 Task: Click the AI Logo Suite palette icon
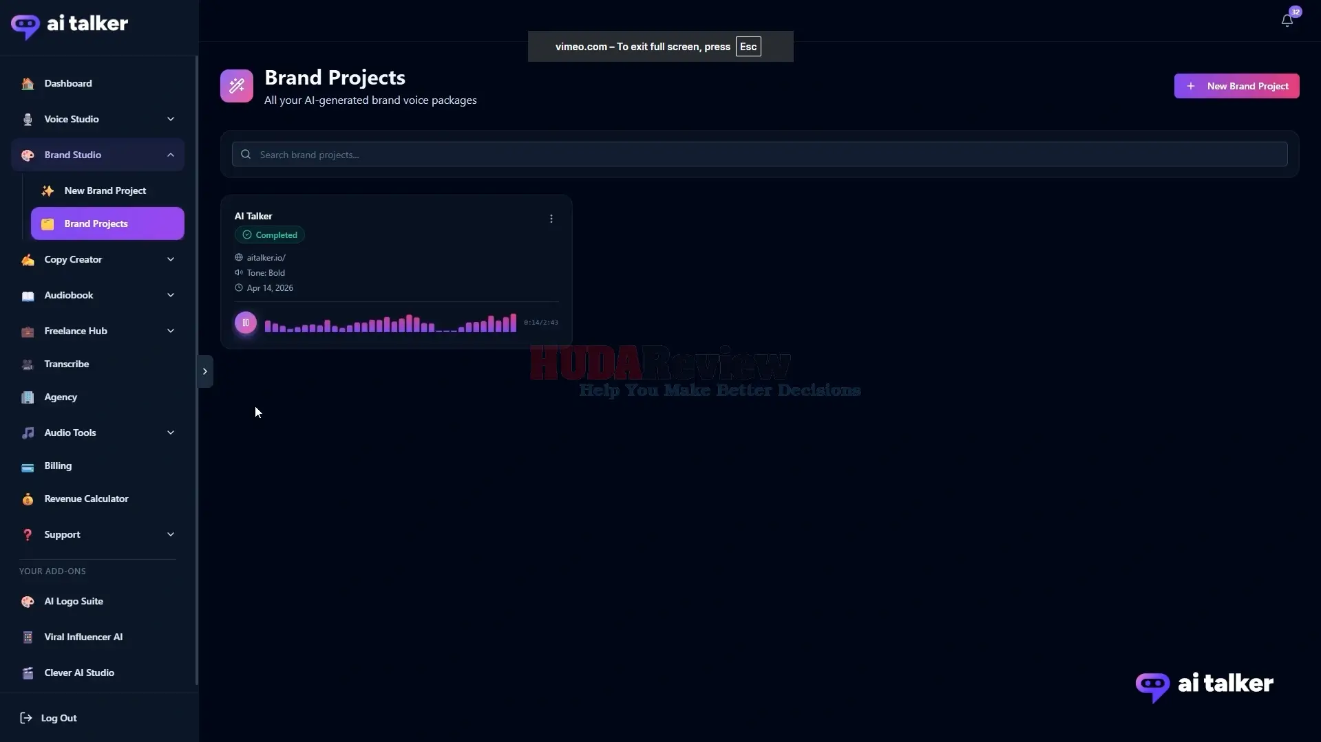click(28, 602)
